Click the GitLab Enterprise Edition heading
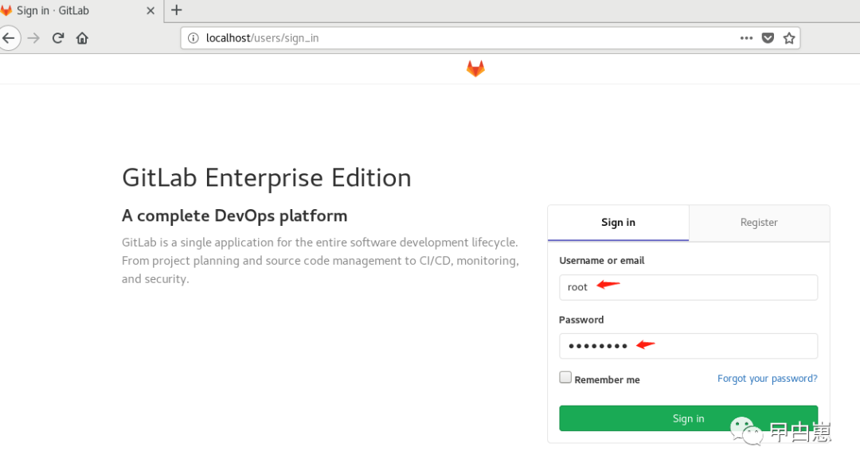This screenshot has width=860, height=470. pyautogui.click(x=267, y=178)
